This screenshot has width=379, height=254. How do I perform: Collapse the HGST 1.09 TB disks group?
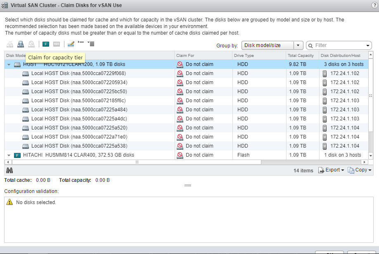tap(9, 65)
